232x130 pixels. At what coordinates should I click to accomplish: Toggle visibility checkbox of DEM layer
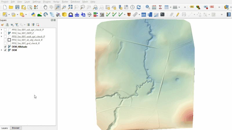(x=5, y=50)
